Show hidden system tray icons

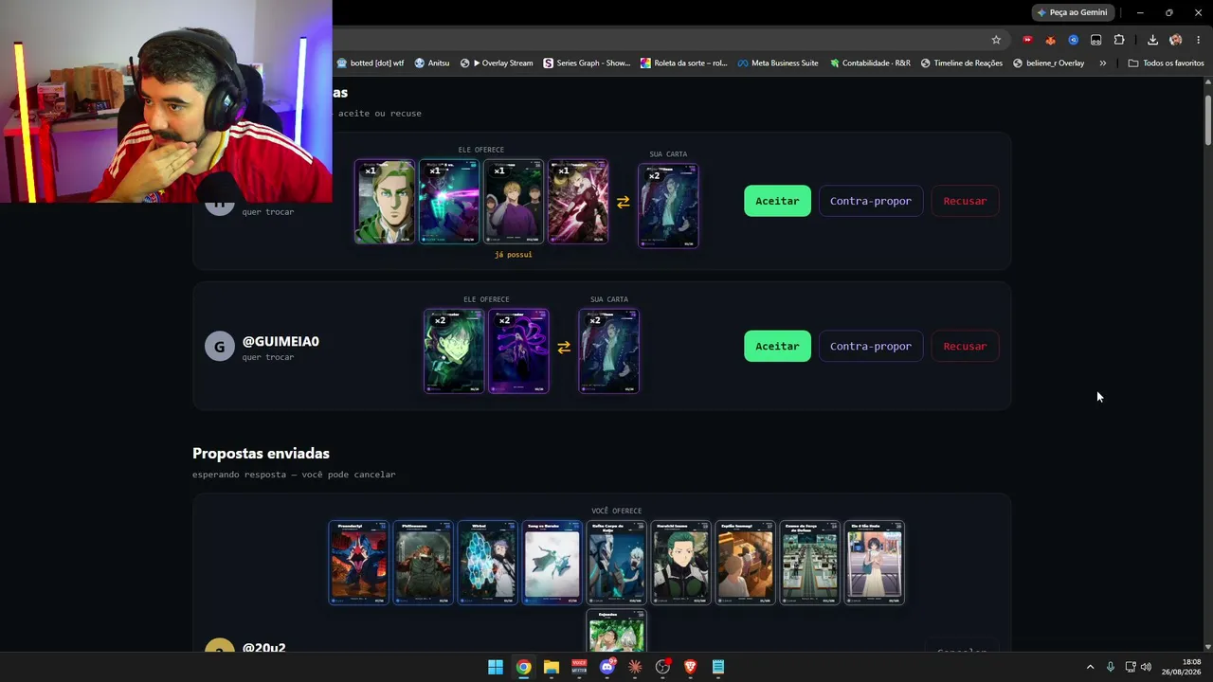(1090, 667)
